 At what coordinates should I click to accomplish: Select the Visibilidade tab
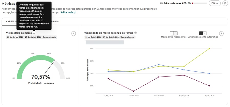[x=11, y=22]
